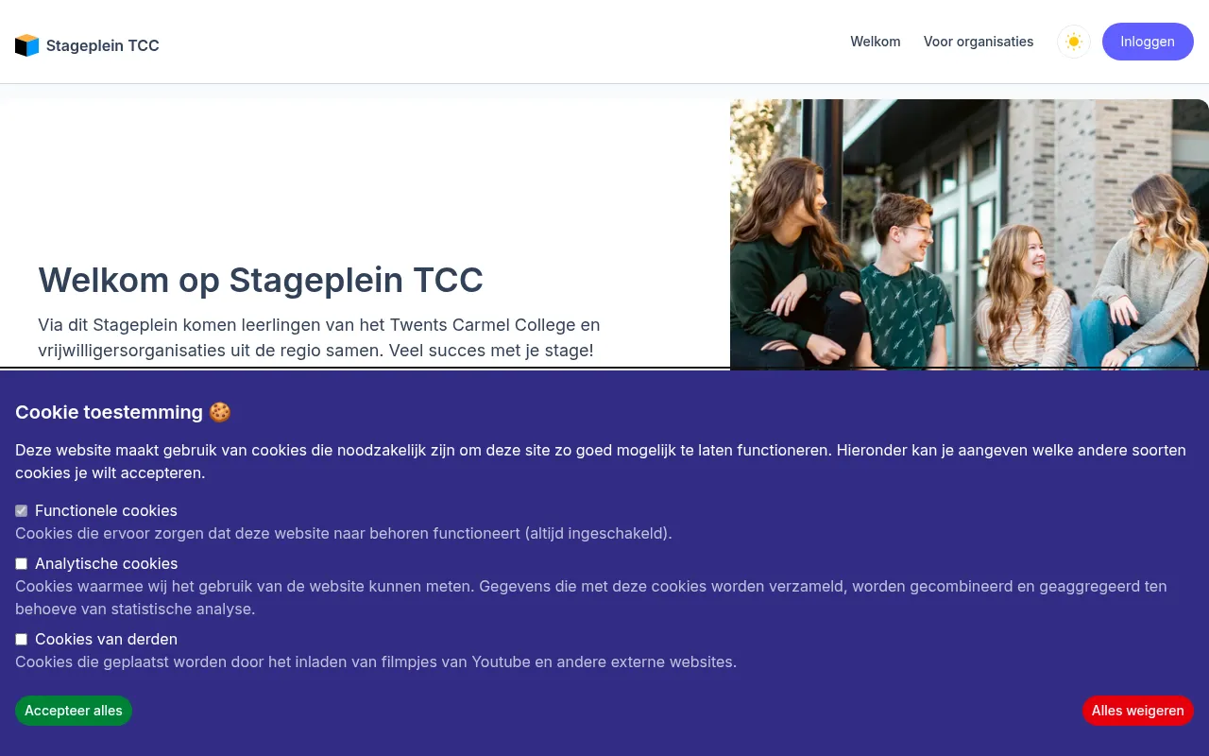Click the text beginning 'Cookies waarmee wij het gebruik'
Screen dimensions: 1209x756
point(591,597)
